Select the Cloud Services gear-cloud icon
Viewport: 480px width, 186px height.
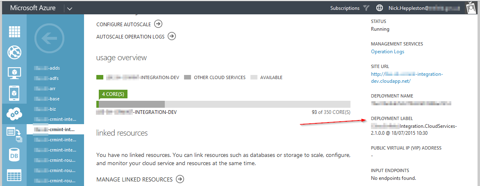[15, 115]
